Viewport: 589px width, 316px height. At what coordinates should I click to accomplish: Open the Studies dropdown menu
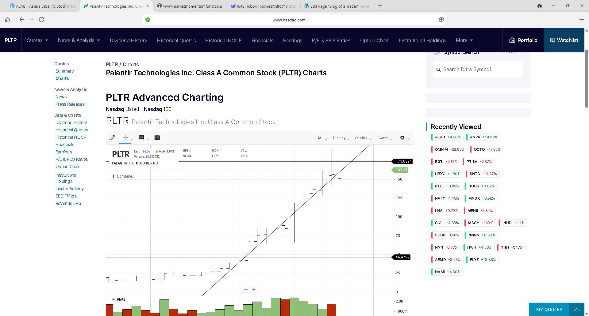click(x=363, y=138)
